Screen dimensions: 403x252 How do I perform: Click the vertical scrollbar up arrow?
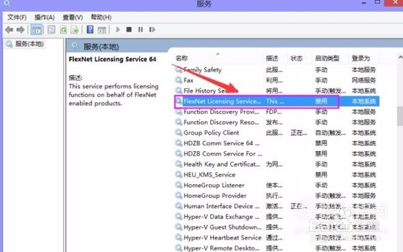[400, 57]
